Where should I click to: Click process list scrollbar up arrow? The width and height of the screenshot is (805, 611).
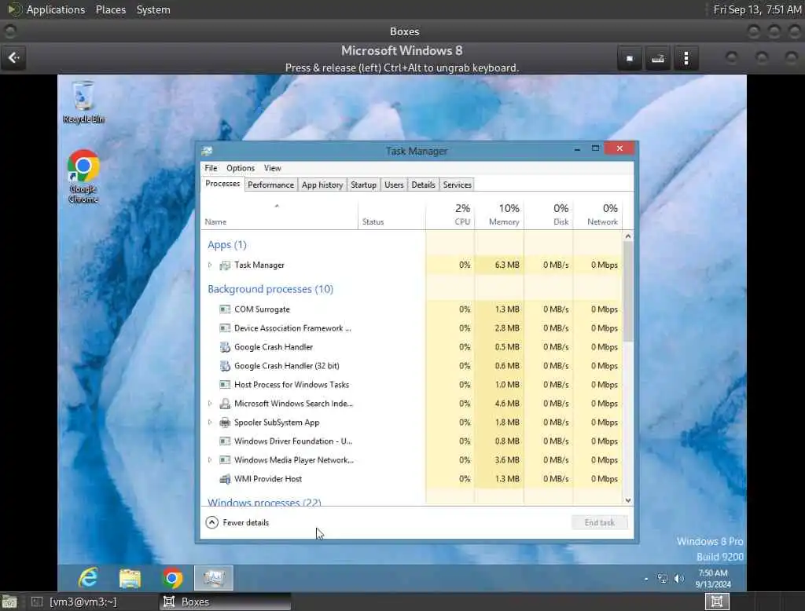(x=628, y=236)
